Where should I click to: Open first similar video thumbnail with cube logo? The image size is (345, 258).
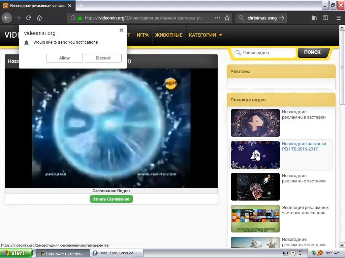(x=255, y=123)
